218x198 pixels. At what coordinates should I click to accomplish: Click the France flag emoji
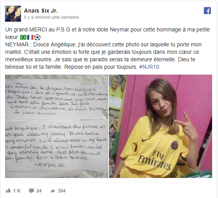(30, 37)
